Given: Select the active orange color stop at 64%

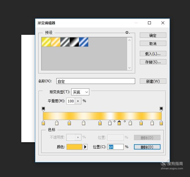Looking at the screenshot, I should point(119,123).
